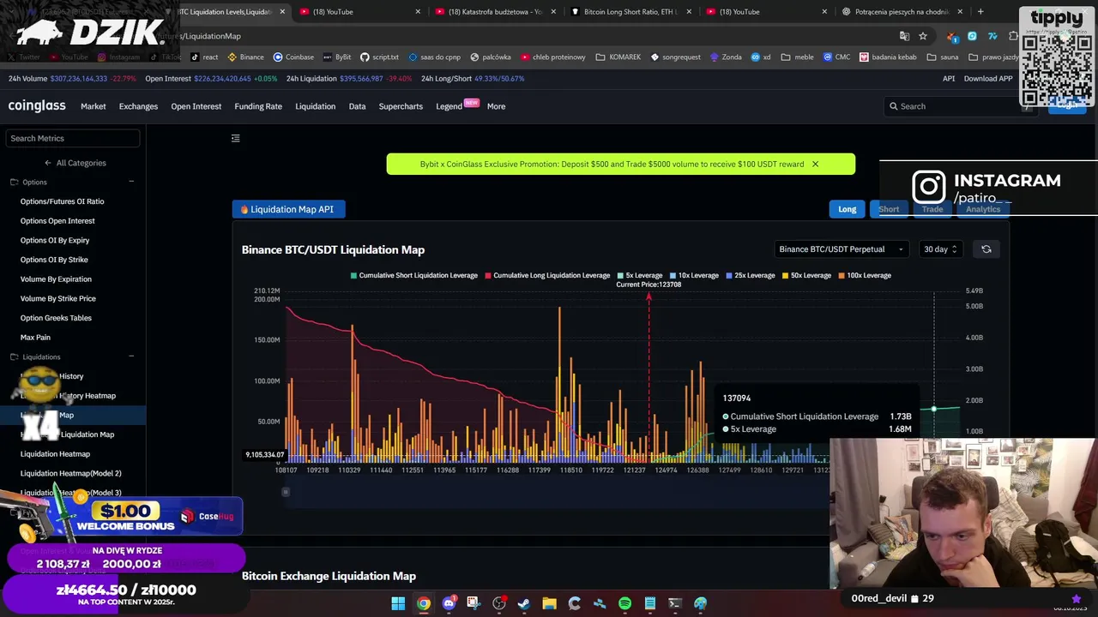Open the Windows Start menu
The width and height of the screenshot is (1098, 617).
coord(398,603)
